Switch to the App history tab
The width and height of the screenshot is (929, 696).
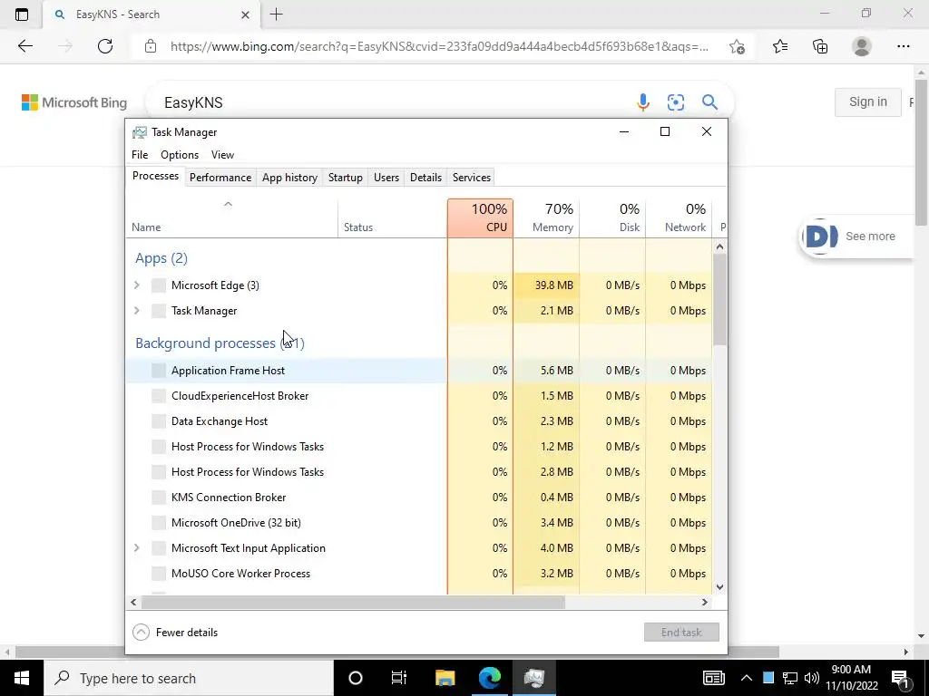(289, 178)
